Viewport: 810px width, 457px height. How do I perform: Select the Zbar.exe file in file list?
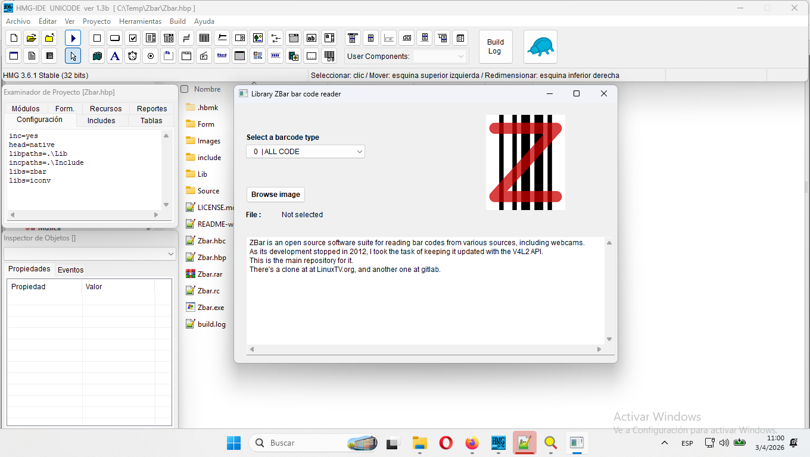[x=206, y=308]
